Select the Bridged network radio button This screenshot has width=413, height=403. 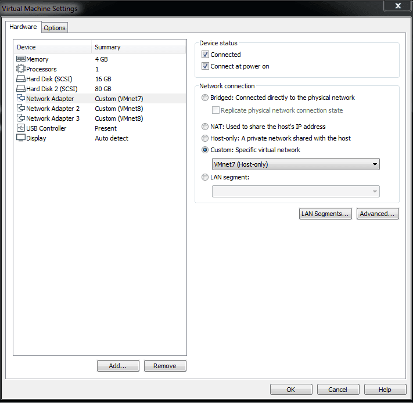205,98
